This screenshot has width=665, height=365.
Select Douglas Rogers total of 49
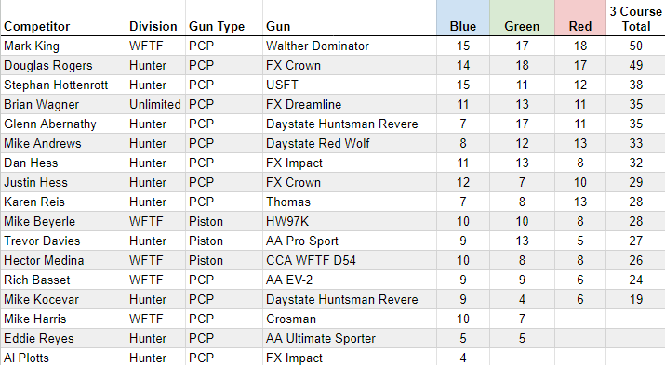pos(636,65)
